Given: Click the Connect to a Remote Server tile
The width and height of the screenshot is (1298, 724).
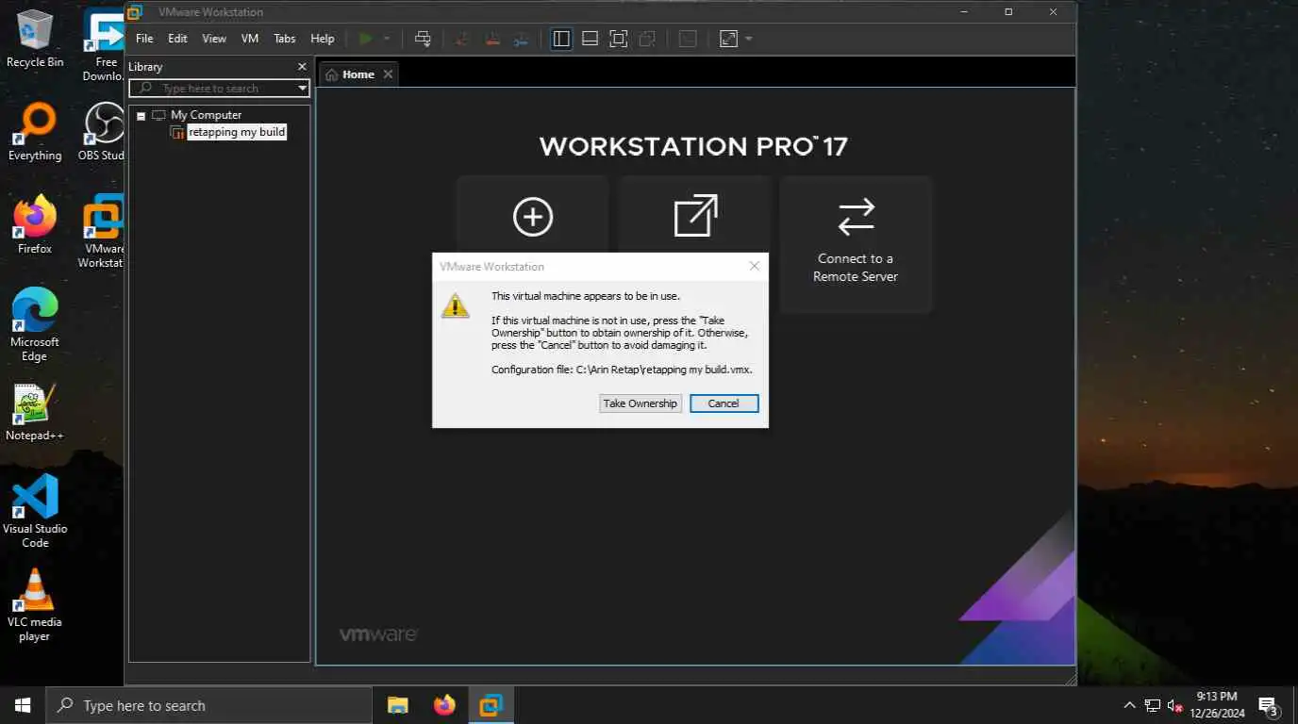Looking at the screenshot, I should tap(856, 244).
